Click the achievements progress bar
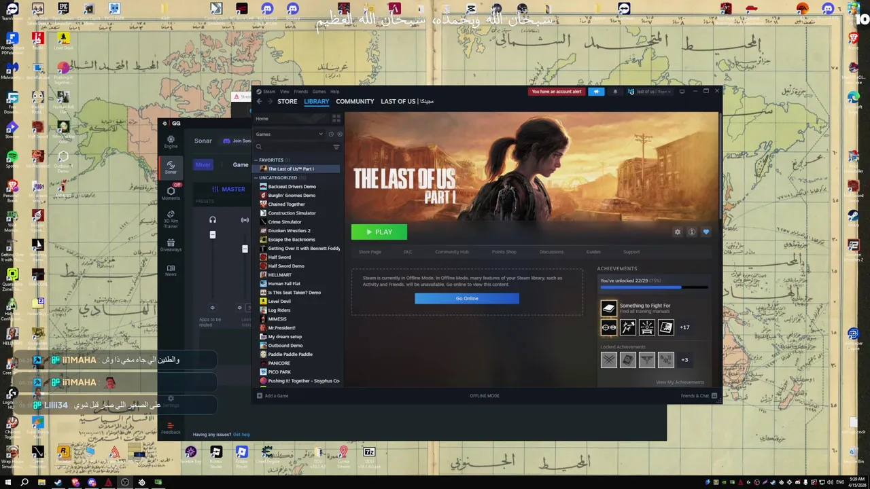This screenshot has width=870, height=489. [x=654, y=287]
